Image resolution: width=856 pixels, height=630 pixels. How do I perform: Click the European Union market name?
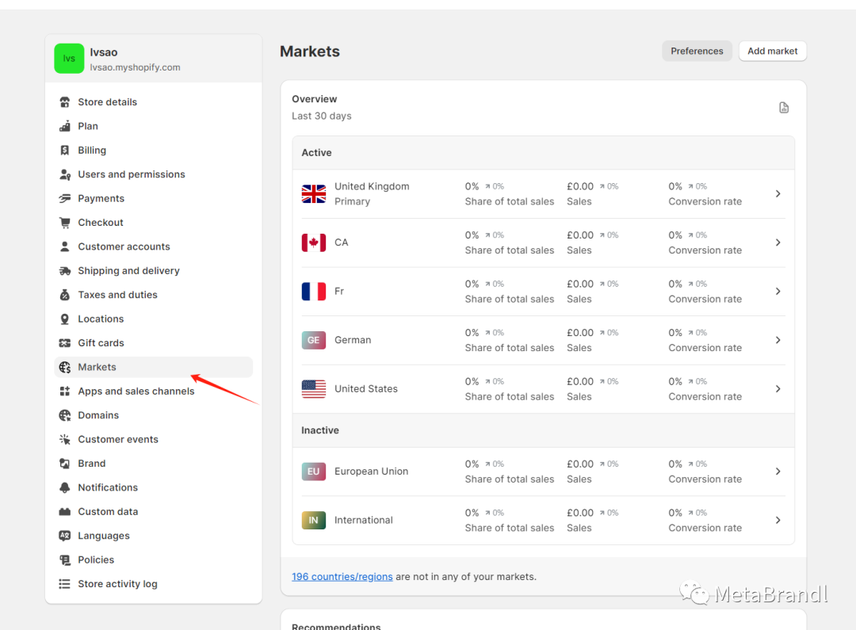[371, 472]
